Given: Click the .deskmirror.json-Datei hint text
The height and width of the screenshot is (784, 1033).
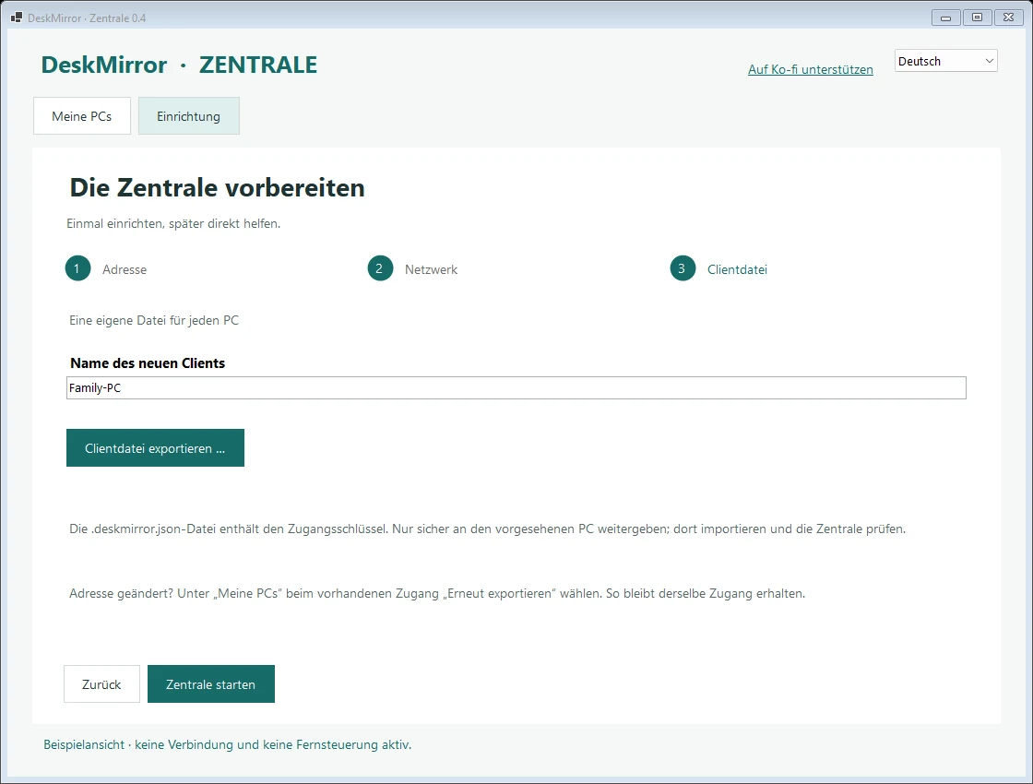Looking at the screenshot, I should 488,529.
